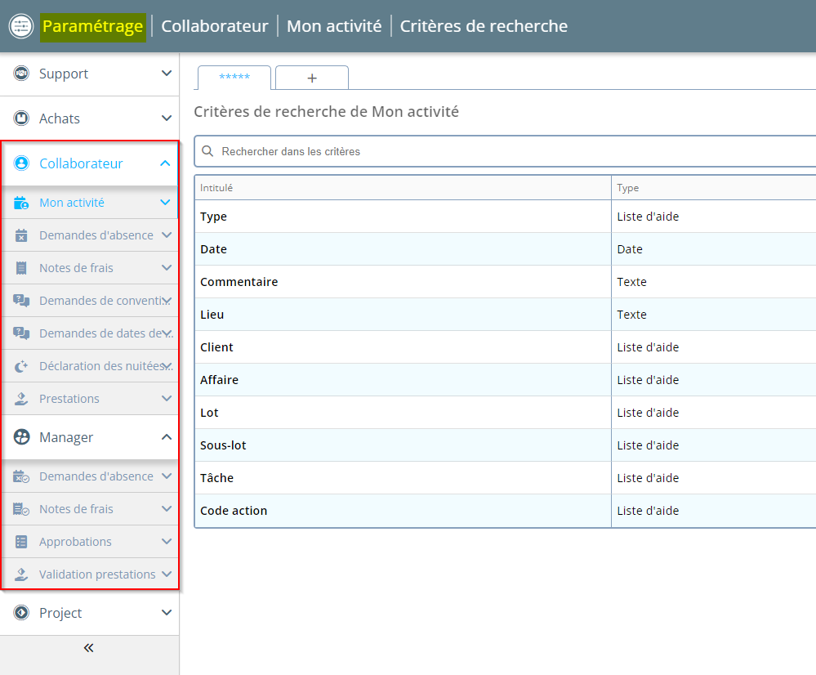Click the Support headset icon
Image resolution: width=816 pixels, height=675 pixels.
(x=22, y=74)
